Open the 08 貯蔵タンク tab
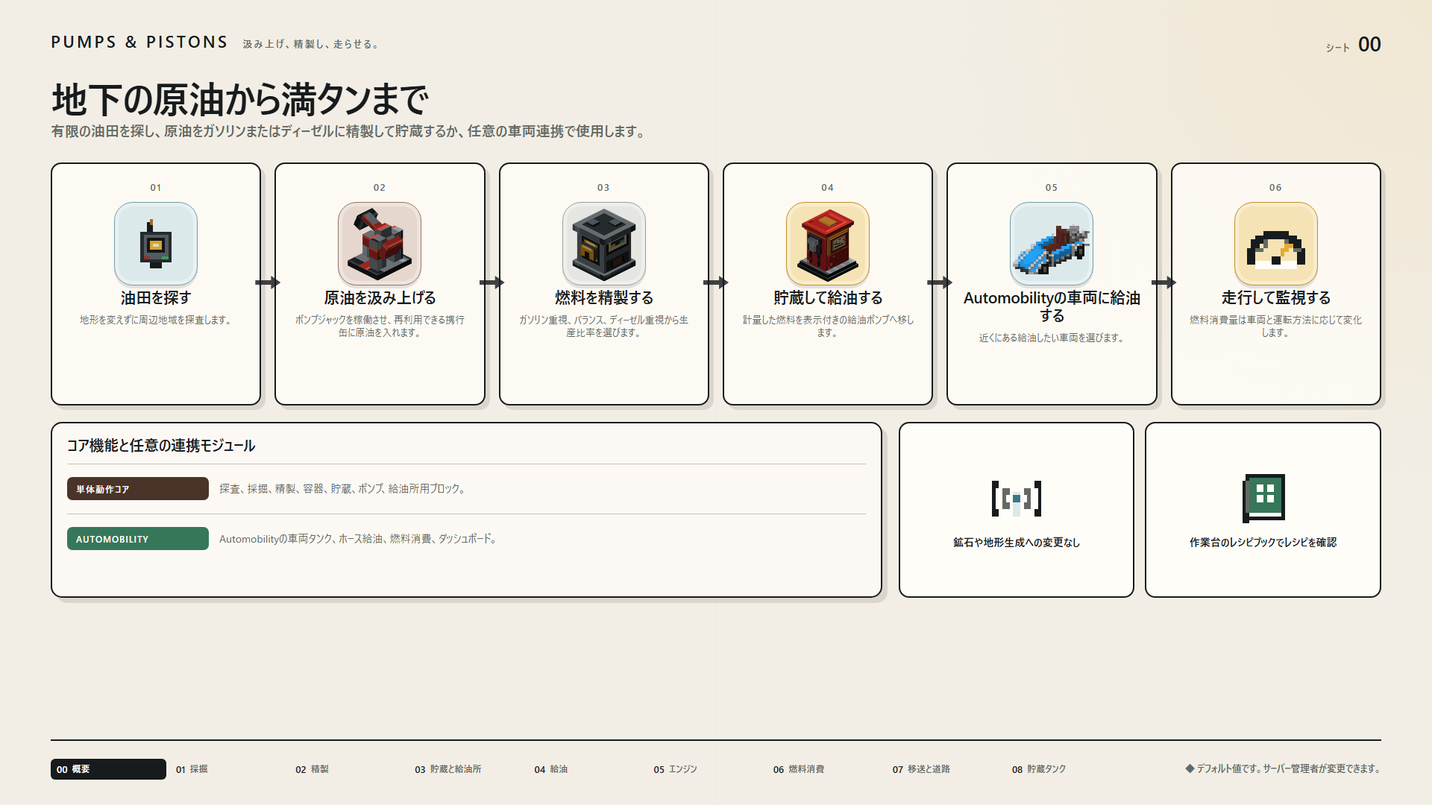Screen dimensions: 1432x805 pos(1038,769)
